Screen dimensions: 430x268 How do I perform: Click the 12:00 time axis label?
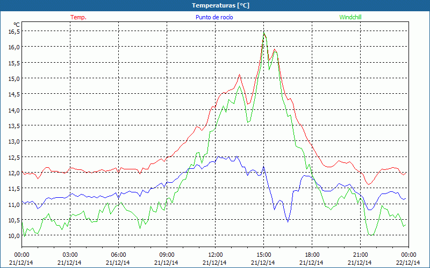[x=216, y=255]
